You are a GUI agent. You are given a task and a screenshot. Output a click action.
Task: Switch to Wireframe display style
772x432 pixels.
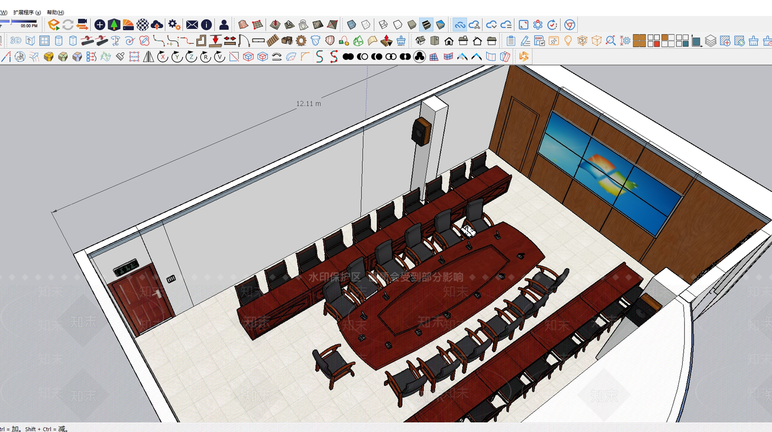[x=383, y=25]
